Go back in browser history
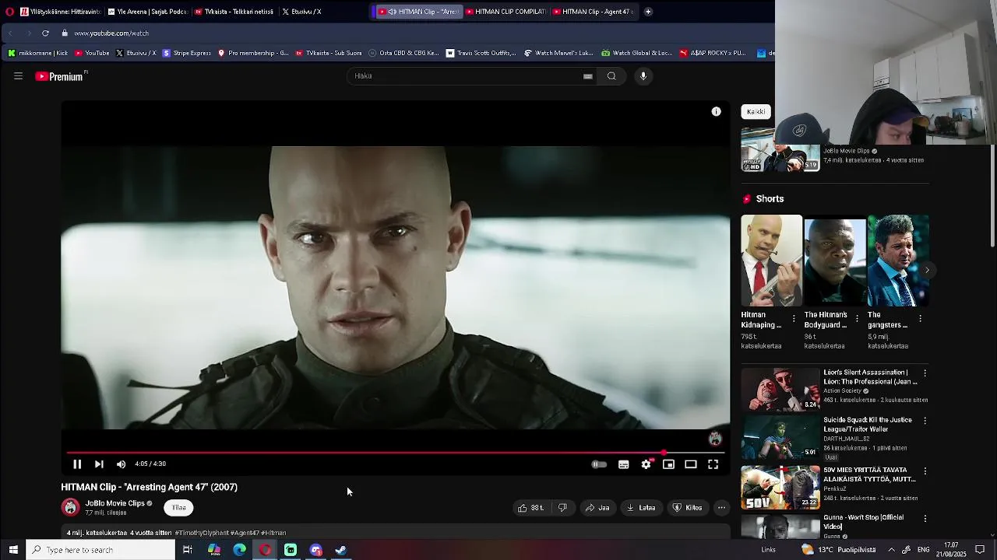 coord(10,33)
